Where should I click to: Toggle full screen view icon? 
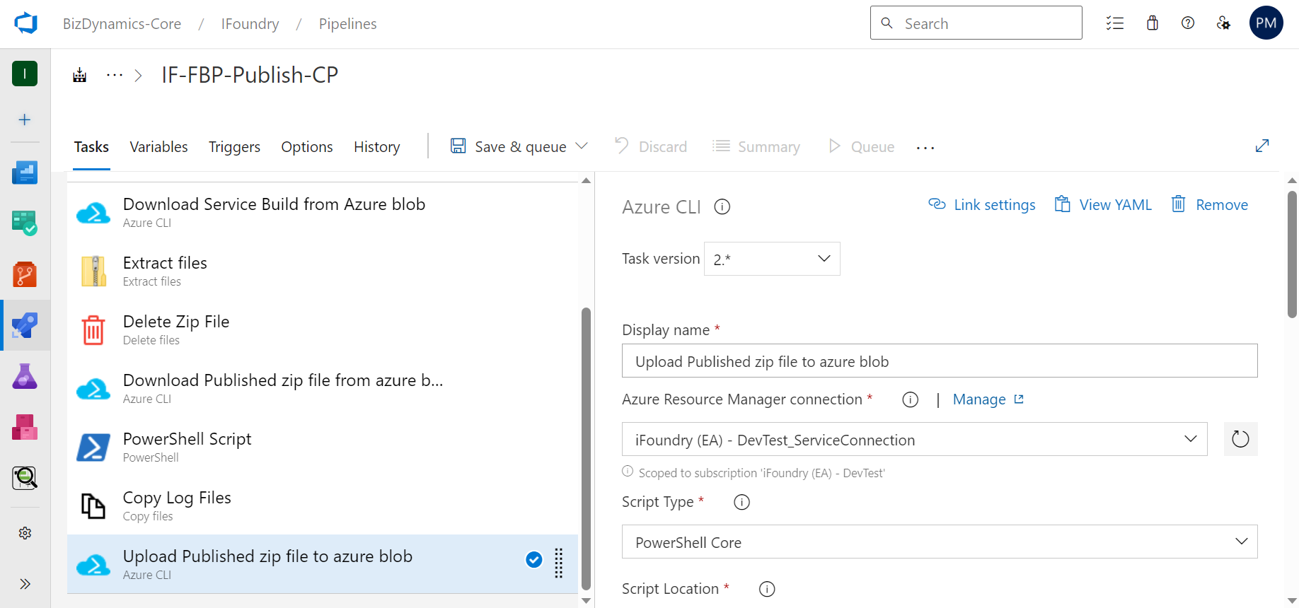(x=1262, y=146)
